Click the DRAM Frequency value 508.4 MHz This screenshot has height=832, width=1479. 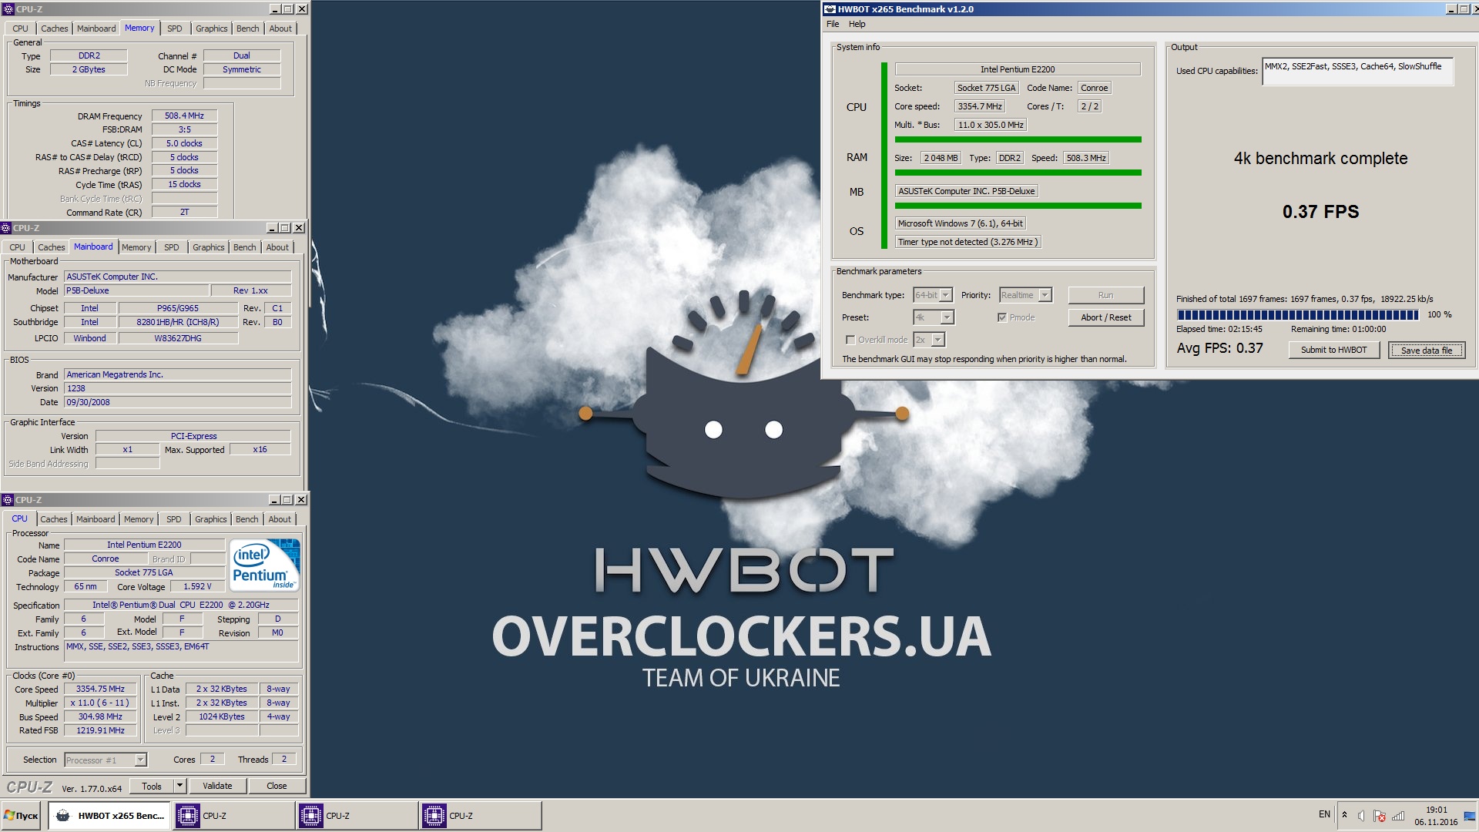point(184,116)
